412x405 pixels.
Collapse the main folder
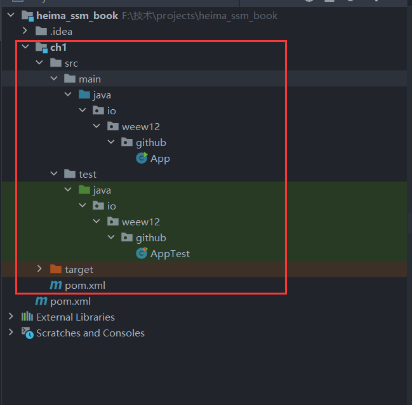pos(54,78)
